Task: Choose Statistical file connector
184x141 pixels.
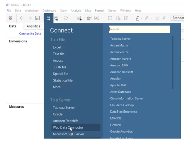Action: click(63, 80)
